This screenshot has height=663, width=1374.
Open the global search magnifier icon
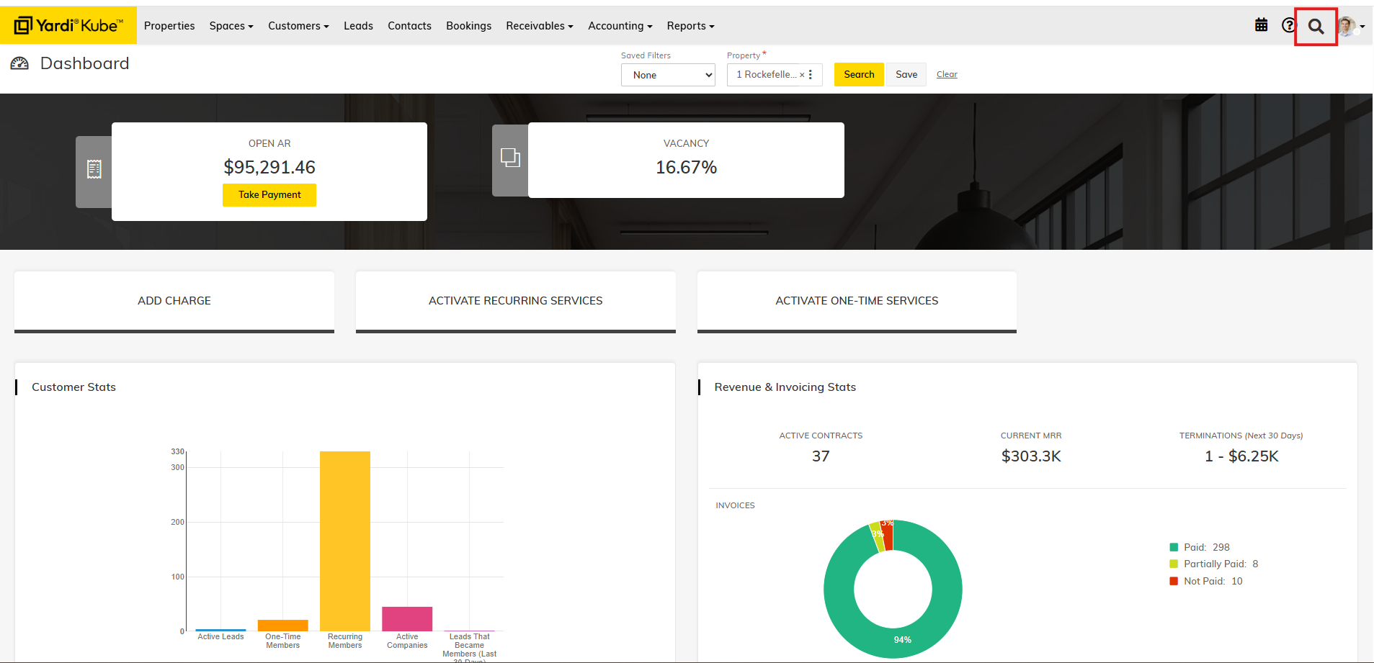[1316, 27]
